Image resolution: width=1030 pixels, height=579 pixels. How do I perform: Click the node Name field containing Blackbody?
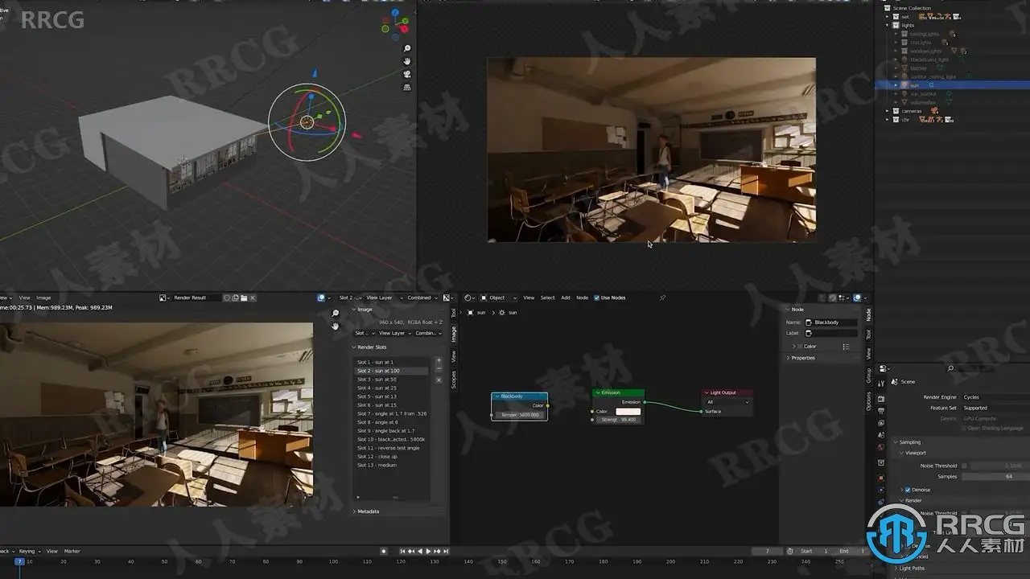(831, 322)
